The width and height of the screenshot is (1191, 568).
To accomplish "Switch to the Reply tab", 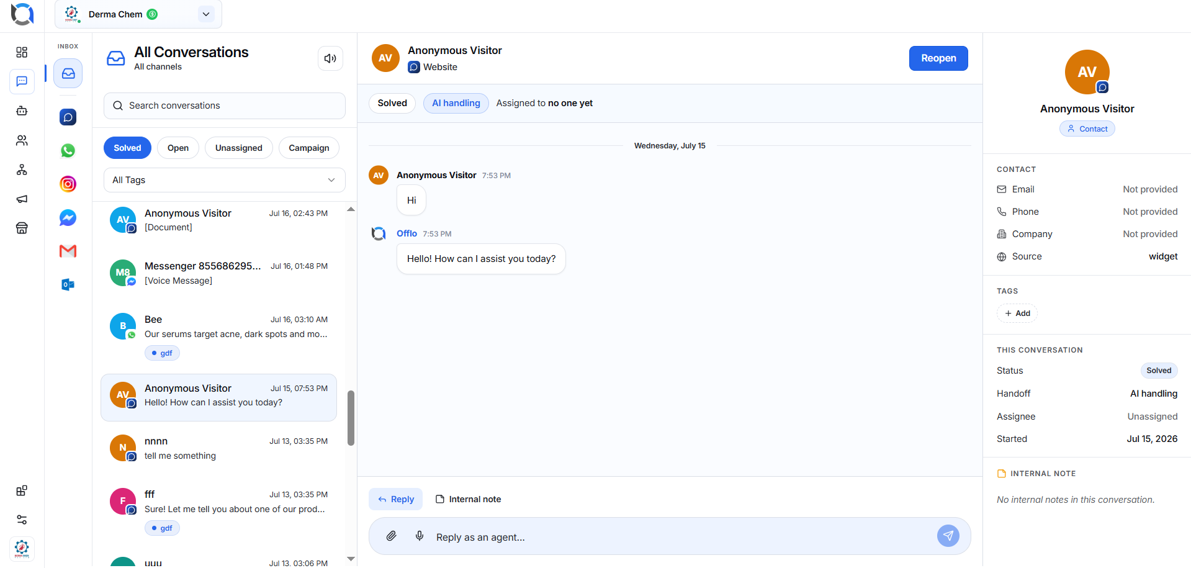I will 396,499.
